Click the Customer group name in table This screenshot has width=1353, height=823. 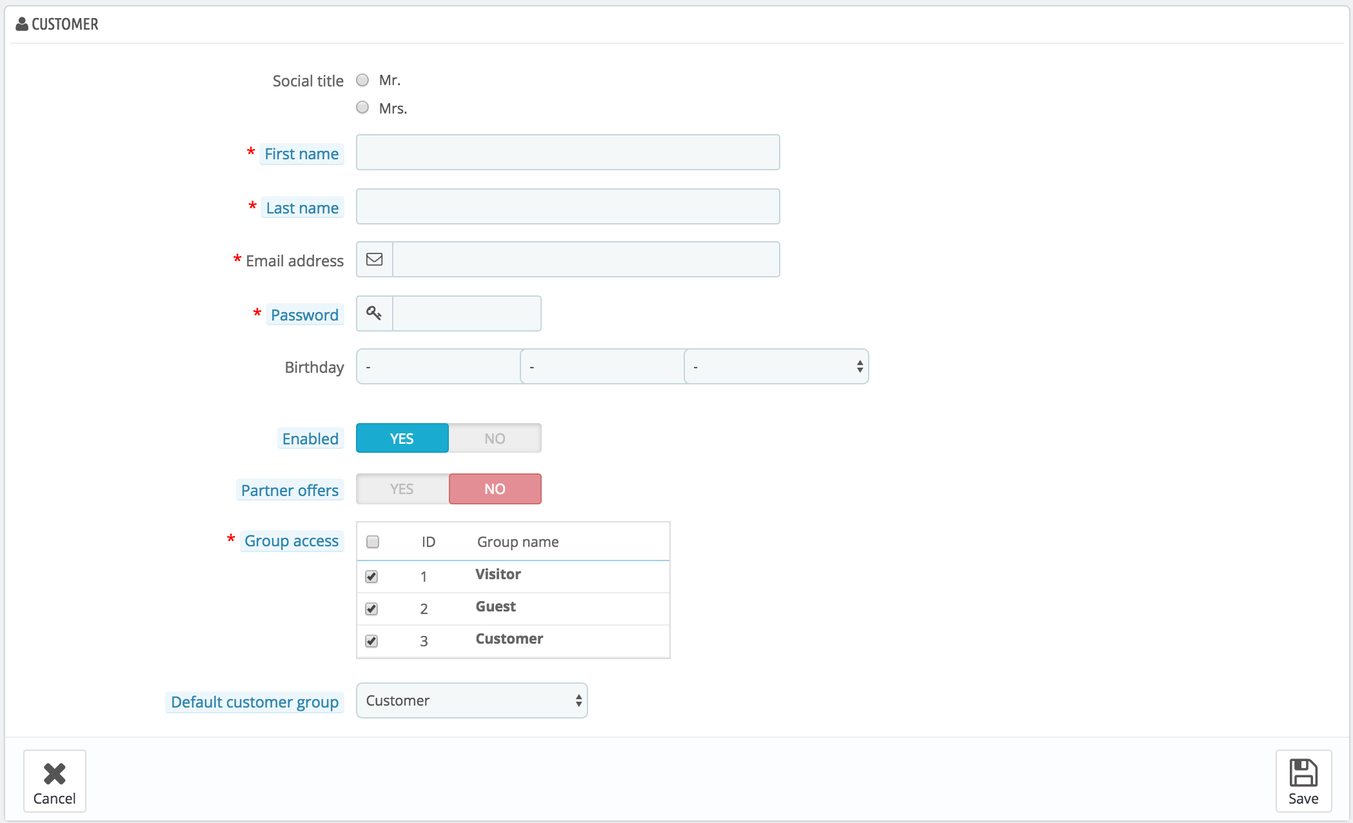509,639
